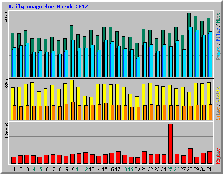Click the yellow Visits bar for day 22

[x=150, y=94]
